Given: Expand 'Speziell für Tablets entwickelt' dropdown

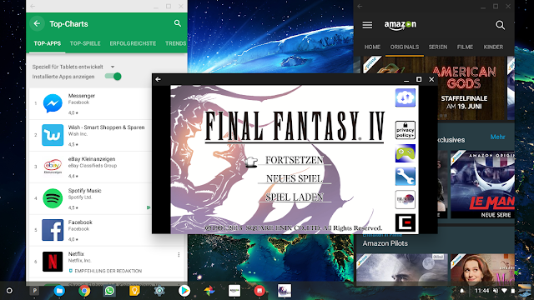Looking at the screenshot, I should (73, 67).
